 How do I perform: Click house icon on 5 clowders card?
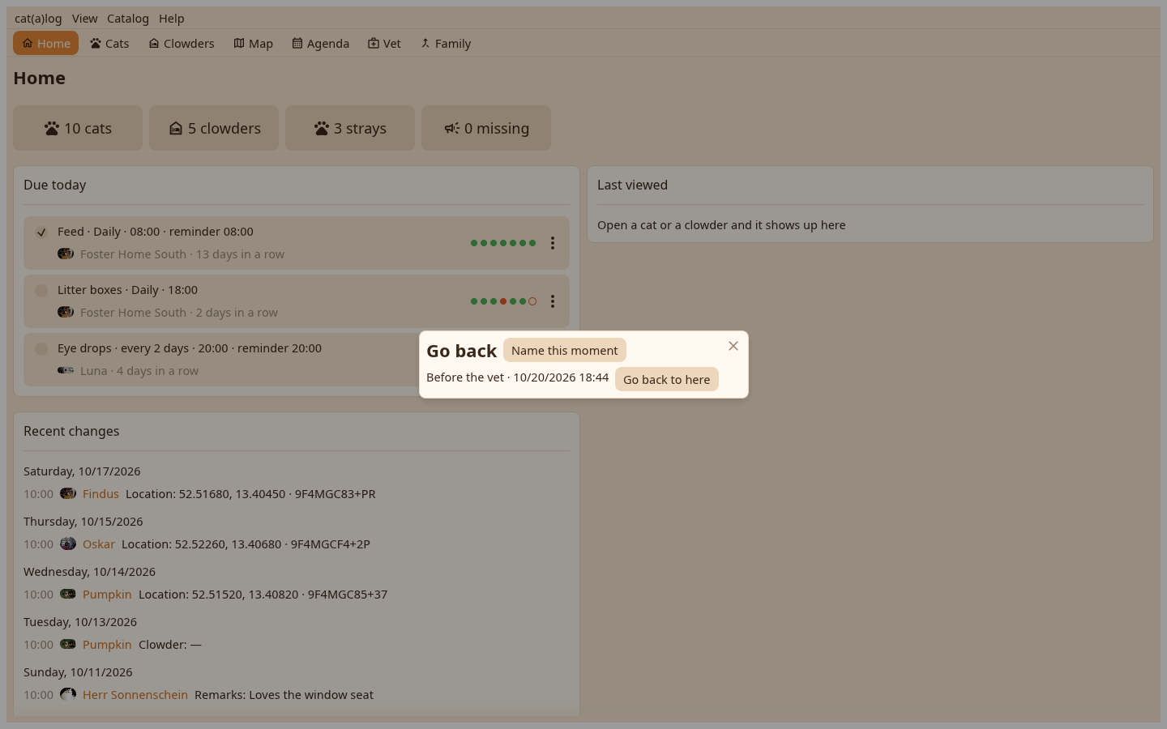(176, 128)
